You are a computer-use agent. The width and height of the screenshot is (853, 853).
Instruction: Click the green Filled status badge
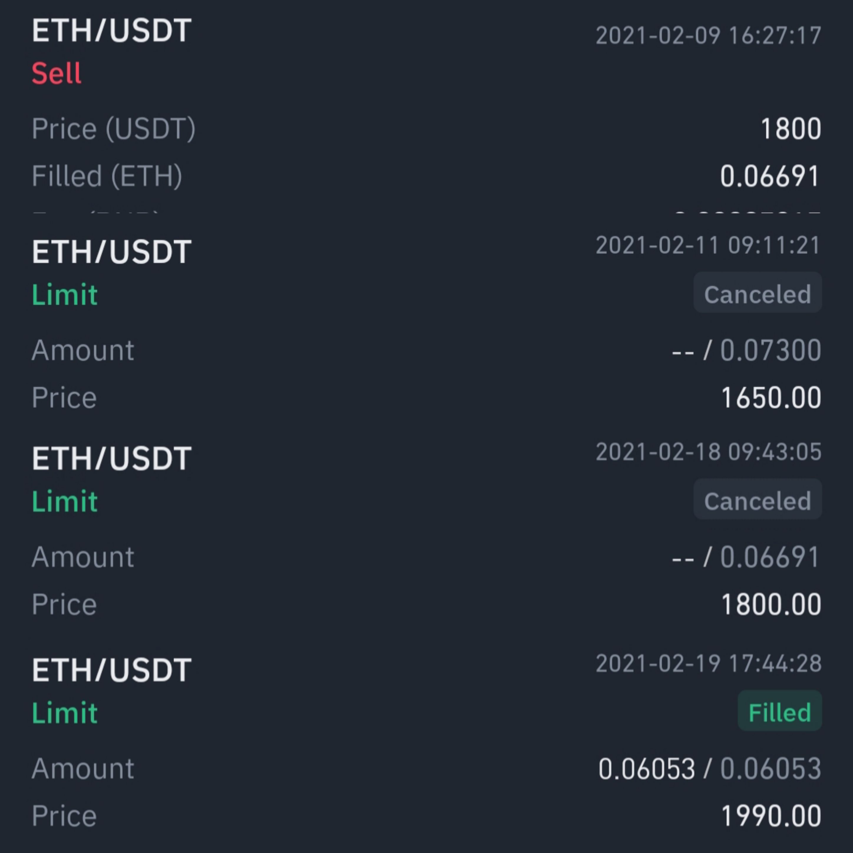pyautogui.click(x=780, y=711)
